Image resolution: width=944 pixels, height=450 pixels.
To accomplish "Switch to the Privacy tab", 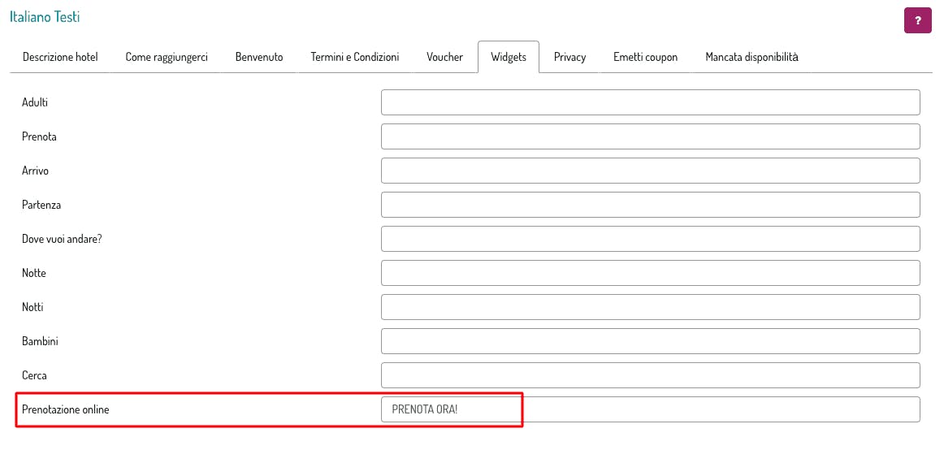I will pos(569,57).
